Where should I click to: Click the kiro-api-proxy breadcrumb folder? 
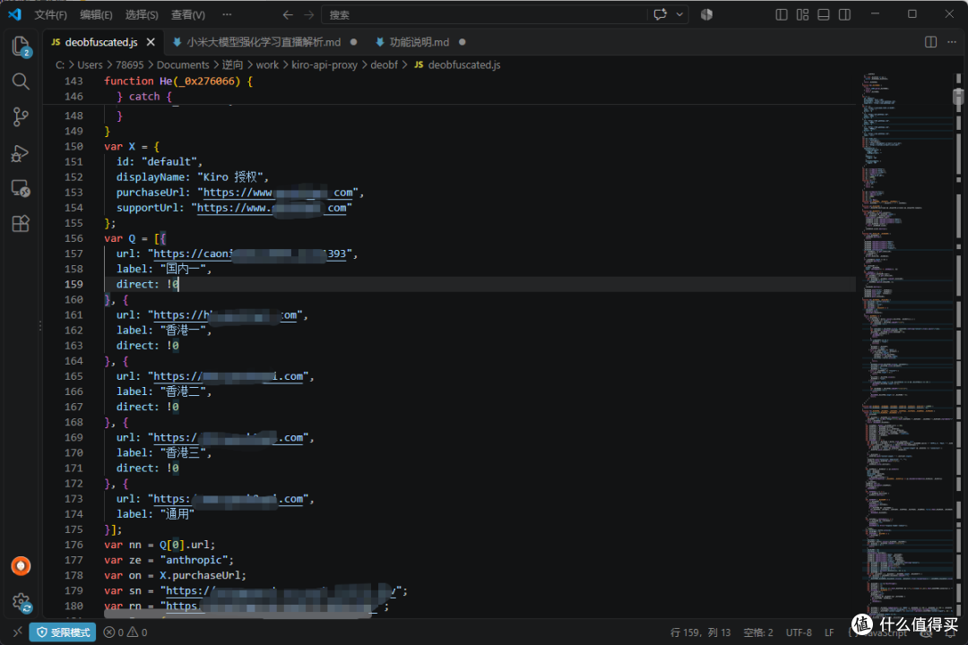(x=324, y=64)
